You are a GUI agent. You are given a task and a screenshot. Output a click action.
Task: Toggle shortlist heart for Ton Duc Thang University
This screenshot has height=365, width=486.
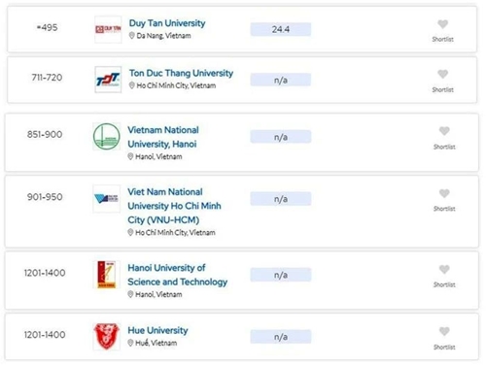[442, 74]
